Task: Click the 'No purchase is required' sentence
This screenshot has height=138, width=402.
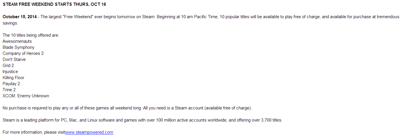Action: [127, 108]
